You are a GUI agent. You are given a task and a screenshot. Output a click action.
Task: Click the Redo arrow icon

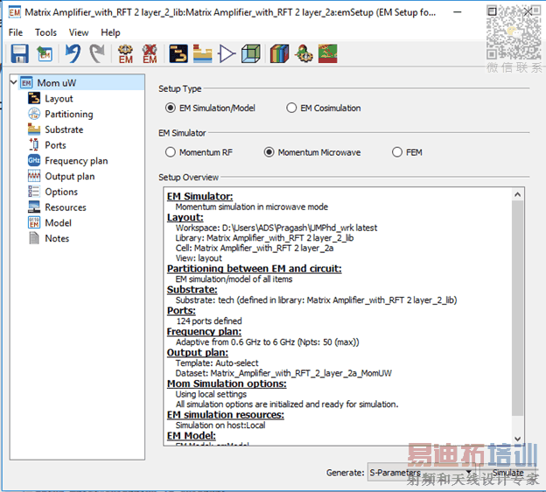(x=97, y=53)
